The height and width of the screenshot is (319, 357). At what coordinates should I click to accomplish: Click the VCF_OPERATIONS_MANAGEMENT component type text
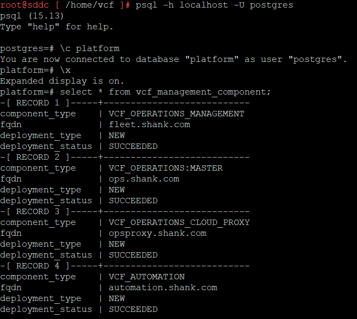[176, 114]
